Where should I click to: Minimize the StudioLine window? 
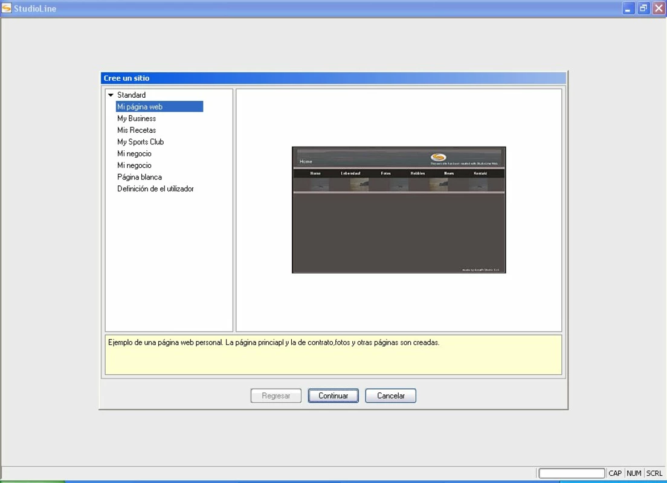[628, 8]
